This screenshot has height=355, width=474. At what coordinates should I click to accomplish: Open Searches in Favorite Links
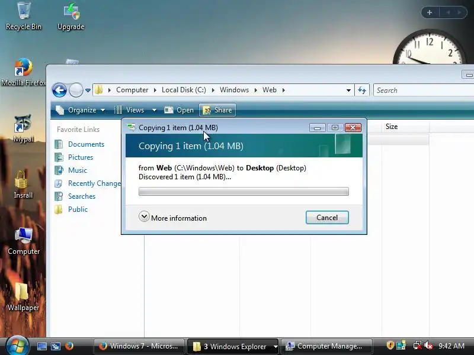pyautogui.click(x=82, y=196)
